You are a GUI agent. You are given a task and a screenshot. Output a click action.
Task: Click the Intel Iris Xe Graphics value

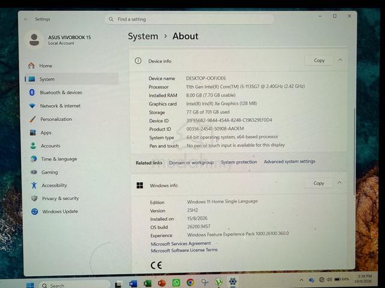pyautogui.click(x=221, y=103)
